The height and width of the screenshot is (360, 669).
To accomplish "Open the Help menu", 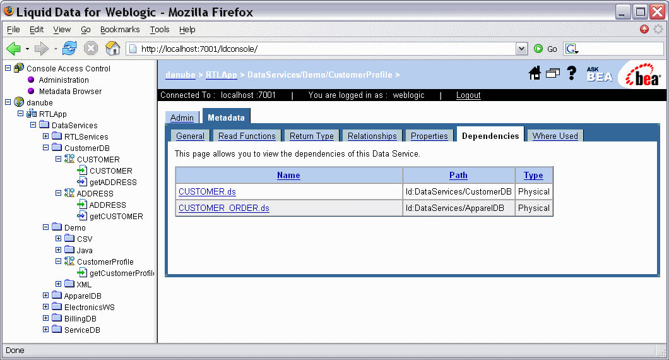I will 187,30.
